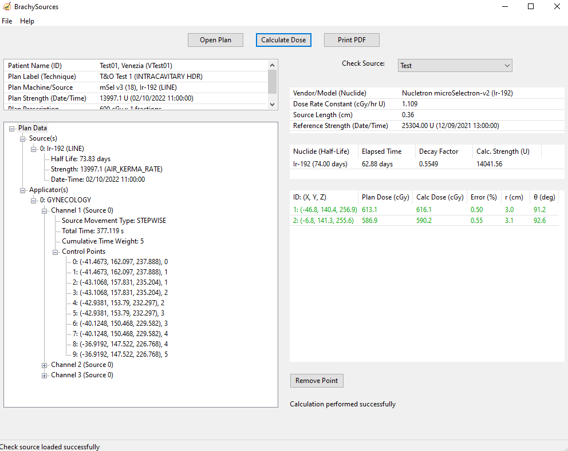Click 'Calculation performed successfully' status message

click(x=342, y=404)
